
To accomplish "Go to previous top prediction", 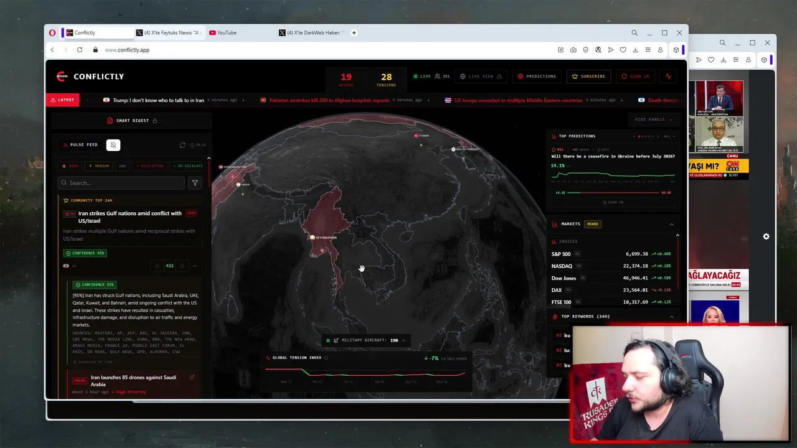I will point(634,136).
